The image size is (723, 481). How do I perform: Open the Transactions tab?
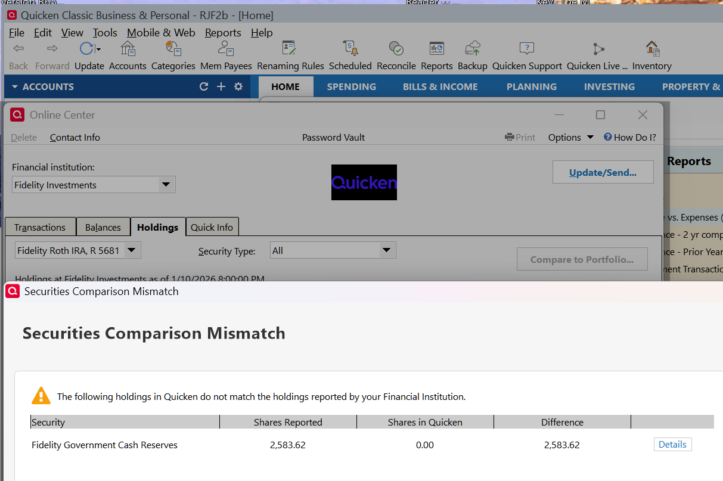coord(40,227)
